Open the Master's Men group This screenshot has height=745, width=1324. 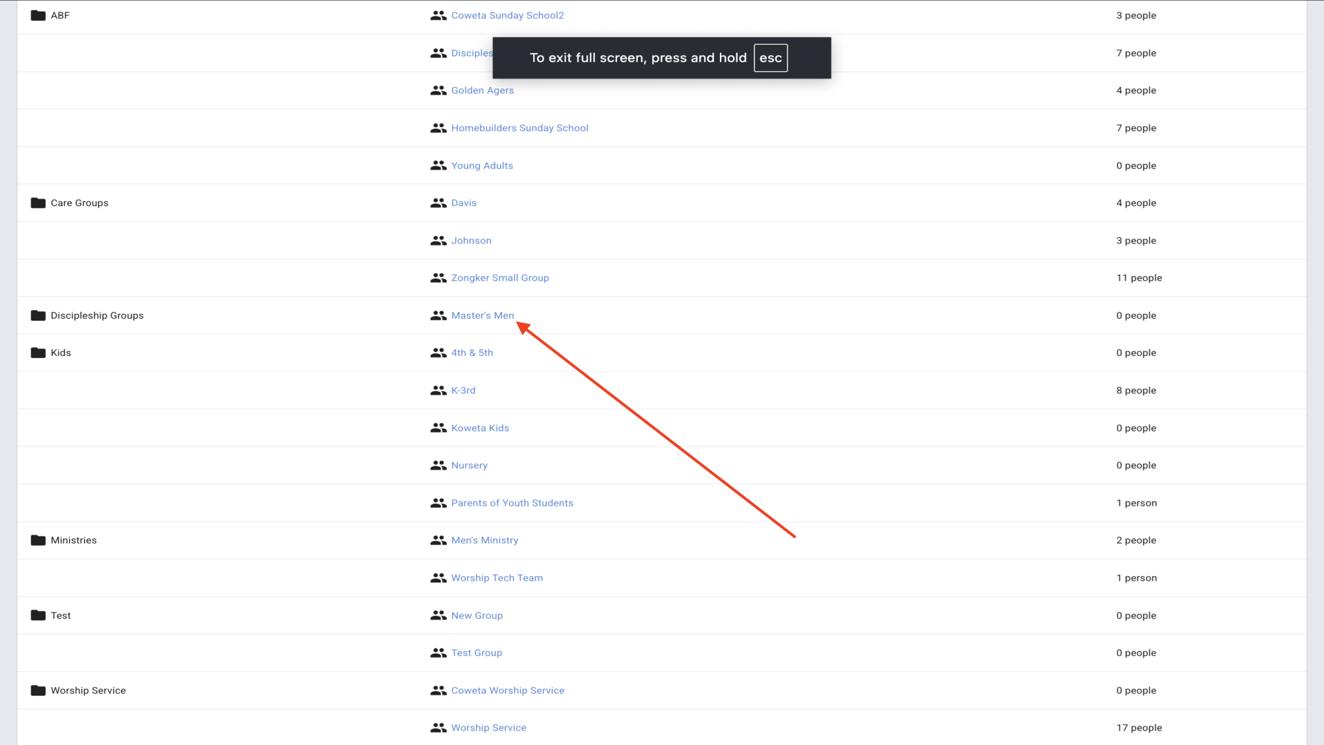coord(482,315)
